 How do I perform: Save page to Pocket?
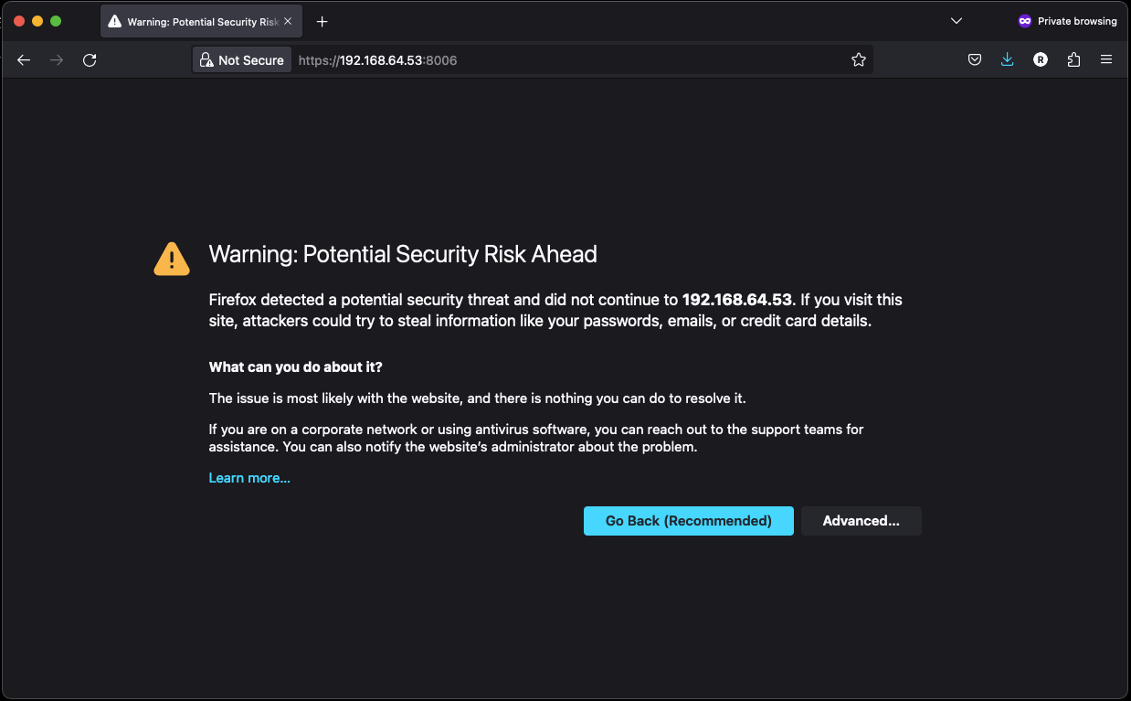coord(975,60)
